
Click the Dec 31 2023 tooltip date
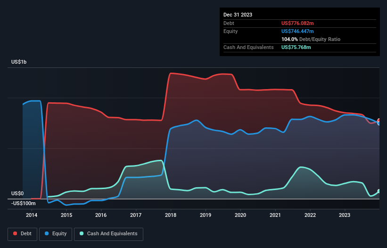point(238,15)
